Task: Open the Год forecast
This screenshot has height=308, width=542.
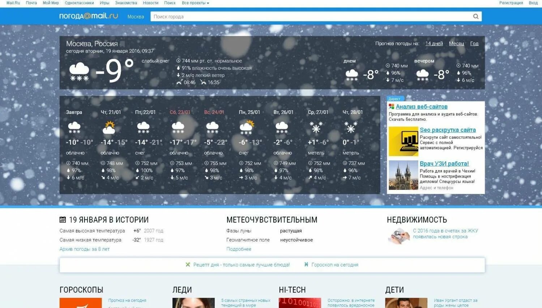Action: pyautogui.click(x=474, y=43)
